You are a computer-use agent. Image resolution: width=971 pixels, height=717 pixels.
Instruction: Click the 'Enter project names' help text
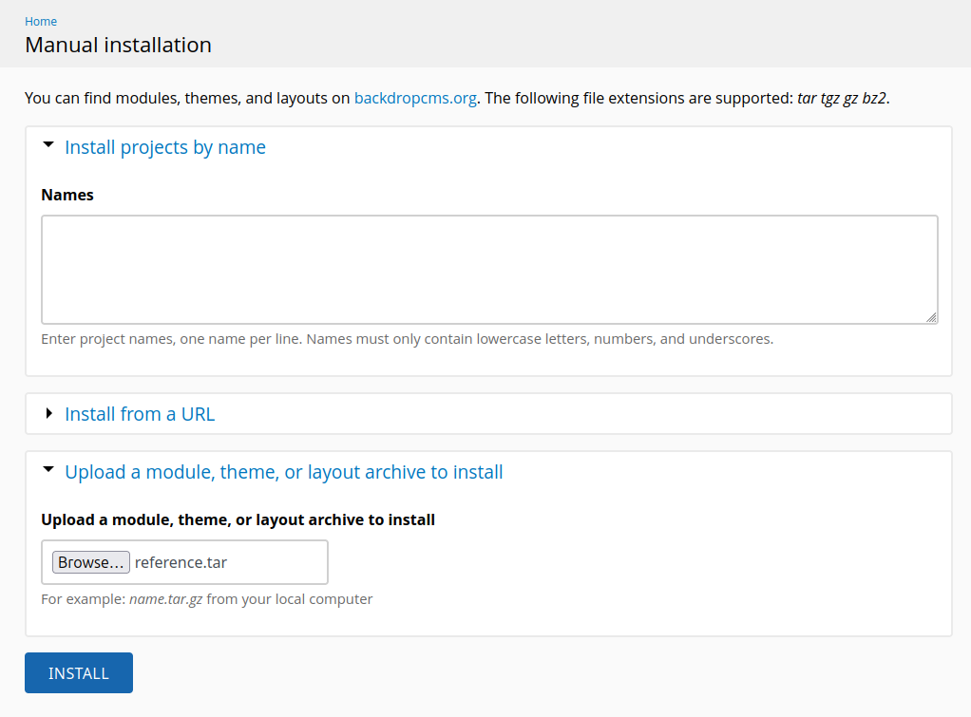407,339
